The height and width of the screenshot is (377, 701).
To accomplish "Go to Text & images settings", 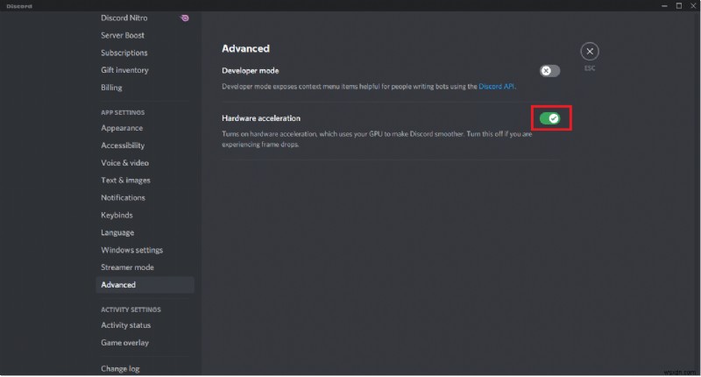I will pyautogui.click(x=125, y=180).
